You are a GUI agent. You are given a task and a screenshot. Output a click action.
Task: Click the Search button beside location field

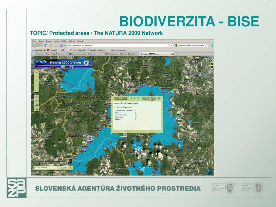click(x=63, y=168)
